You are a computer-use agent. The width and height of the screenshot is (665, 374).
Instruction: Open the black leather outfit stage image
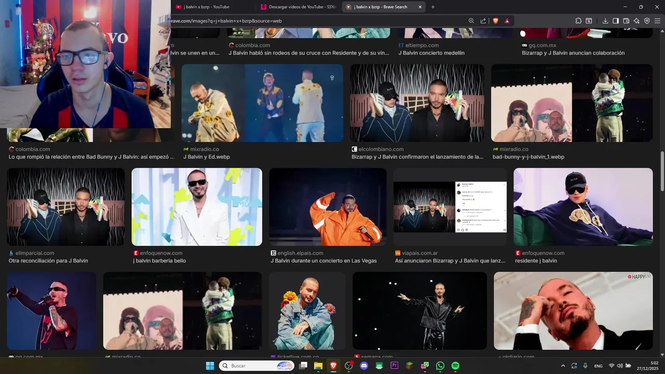point(420,311)
